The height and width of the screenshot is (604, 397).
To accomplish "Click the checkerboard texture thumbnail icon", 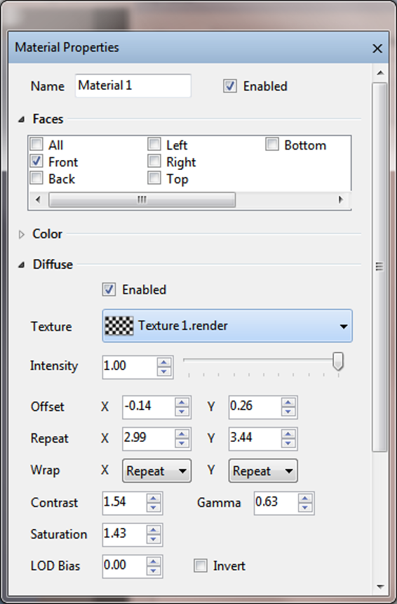I will click(x=119, y=326).
